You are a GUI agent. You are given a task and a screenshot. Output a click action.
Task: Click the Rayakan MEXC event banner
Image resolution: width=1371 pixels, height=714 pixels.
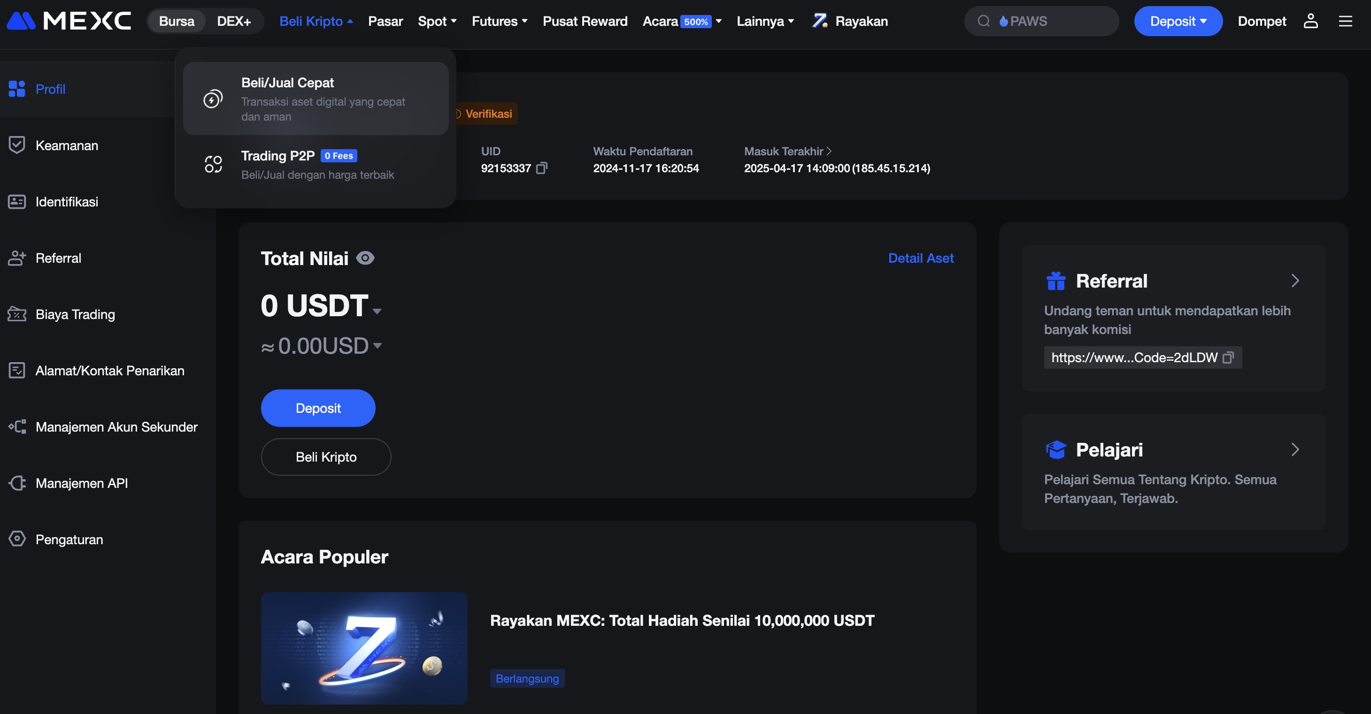click(x=364, y=648)
